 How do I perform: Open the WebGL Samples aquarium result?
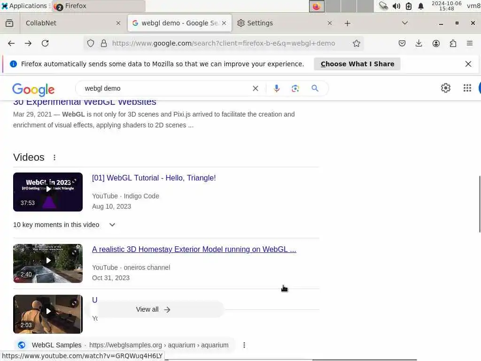130,345
